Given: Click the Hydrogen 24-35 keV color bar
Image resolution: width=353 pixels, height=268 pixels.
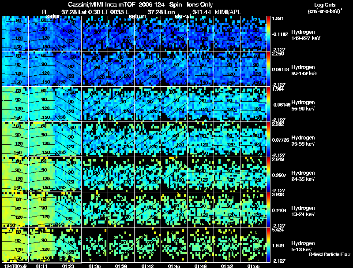Looking at the screenshot, I should (x=268, y=175).
